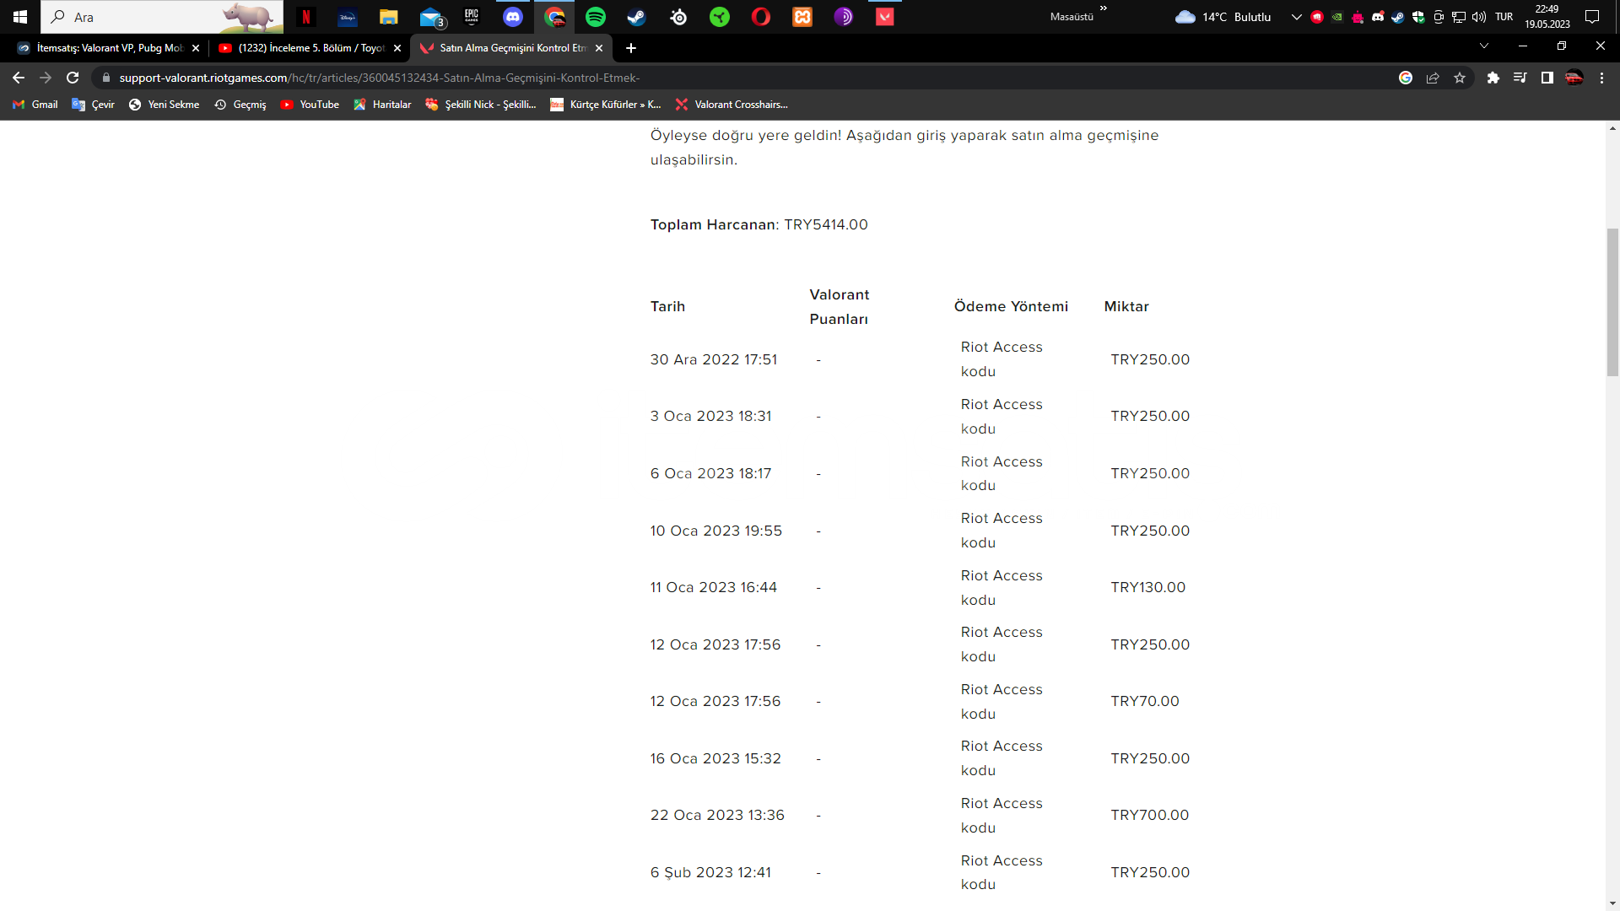The height and width of the screenshot is (911, 1620).
Task: Open the green Razer Cortex taskbar icon
Action: tap(720, 17)
